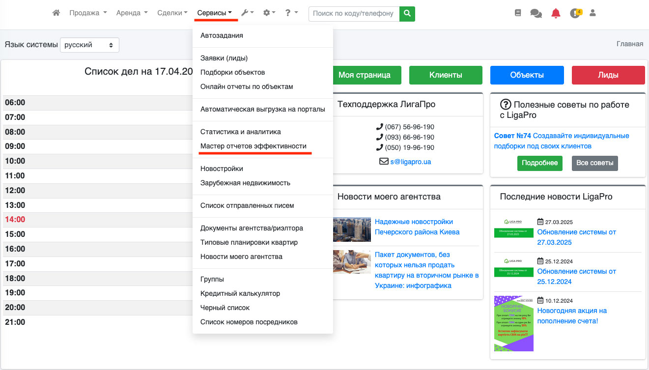Click the home icon in navbar

56,13
